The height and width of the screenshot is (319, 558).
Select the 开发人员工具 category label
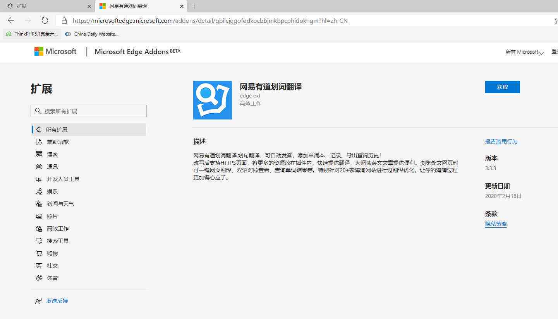point(63,179)
